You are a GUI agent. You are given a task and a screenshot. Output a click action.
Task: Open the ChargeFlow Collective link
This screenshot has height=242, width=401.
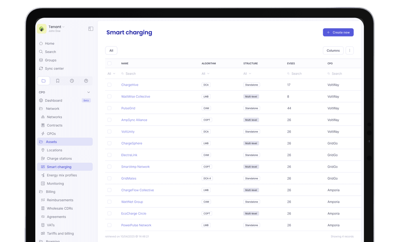click(x=137, y=190)
